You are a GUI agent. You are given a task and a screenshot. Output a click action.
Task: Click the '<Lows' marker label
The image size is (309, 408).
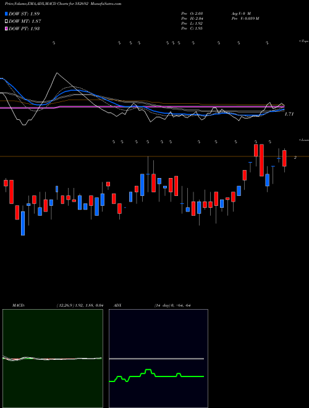pos(304,140)
